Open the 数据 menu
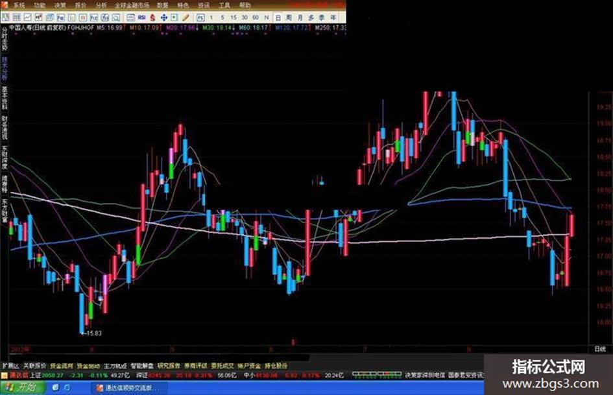The width and height of the screenshot is (613, 395). tap(162, 5)
